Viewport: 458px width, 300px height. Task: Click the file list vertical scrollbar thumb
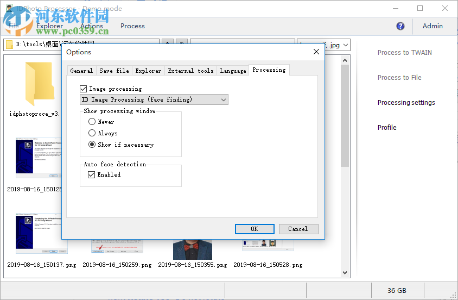345,116
